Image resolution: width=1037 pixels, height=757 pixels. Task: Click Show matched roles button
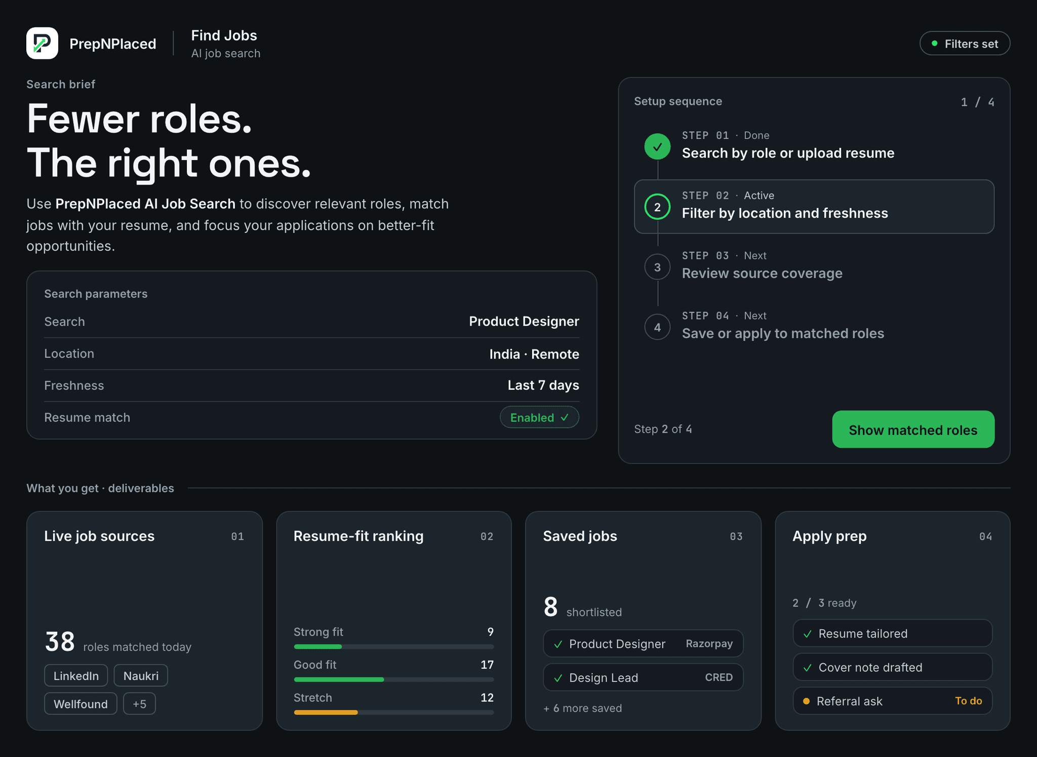(x=913, y=429)
